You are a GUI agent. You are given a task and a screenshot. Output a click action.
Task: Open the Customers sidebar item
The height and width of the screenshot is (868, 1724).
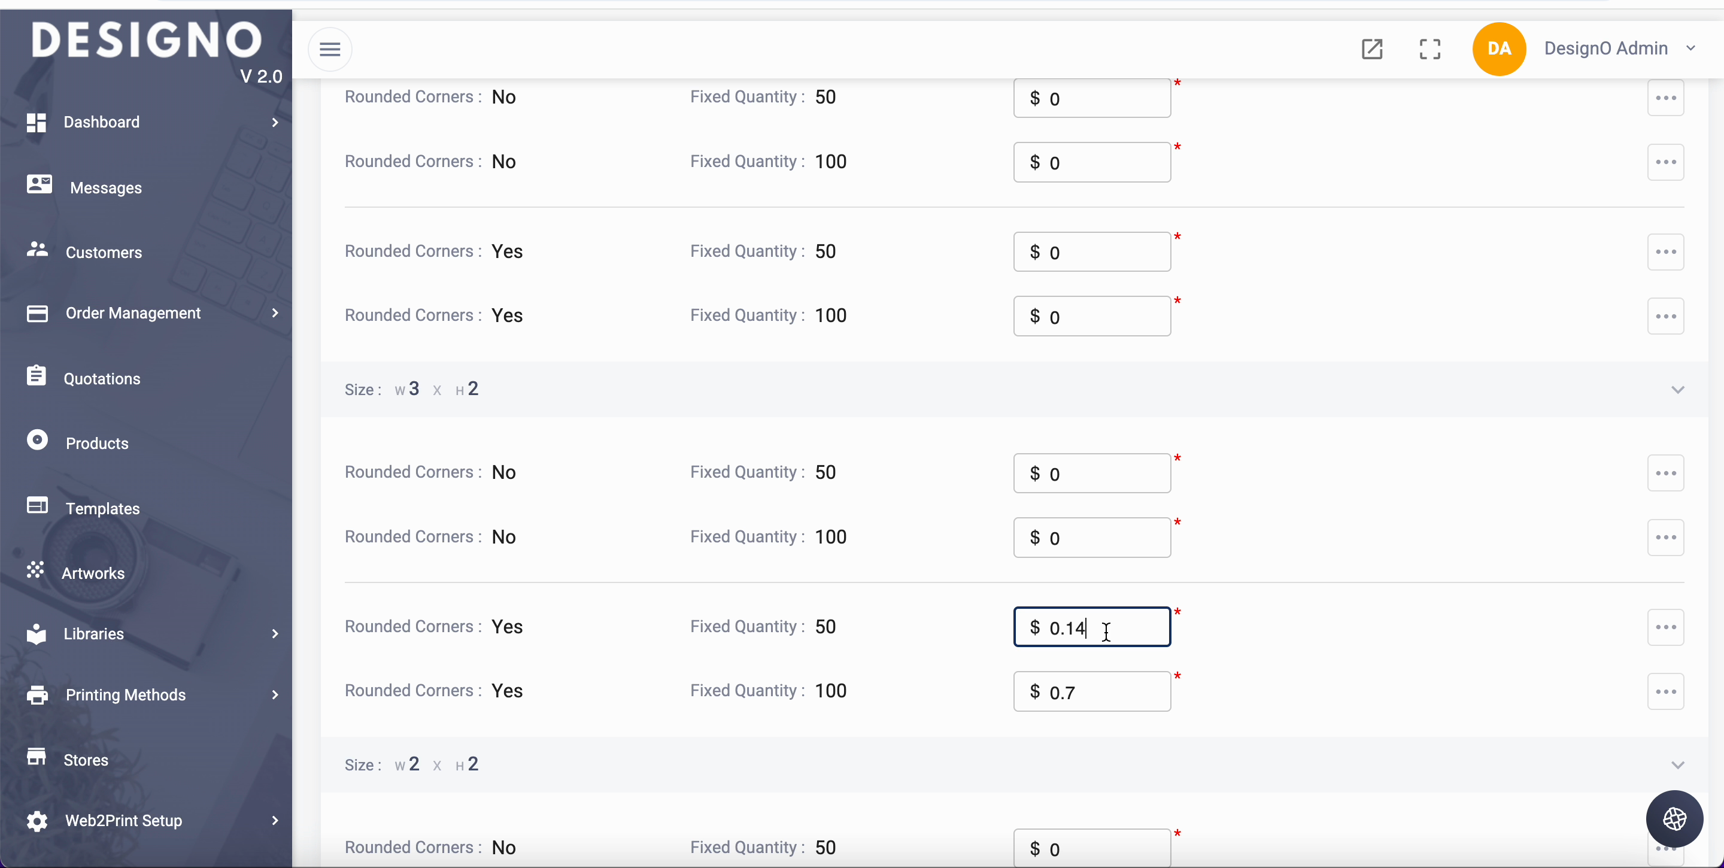104,252
